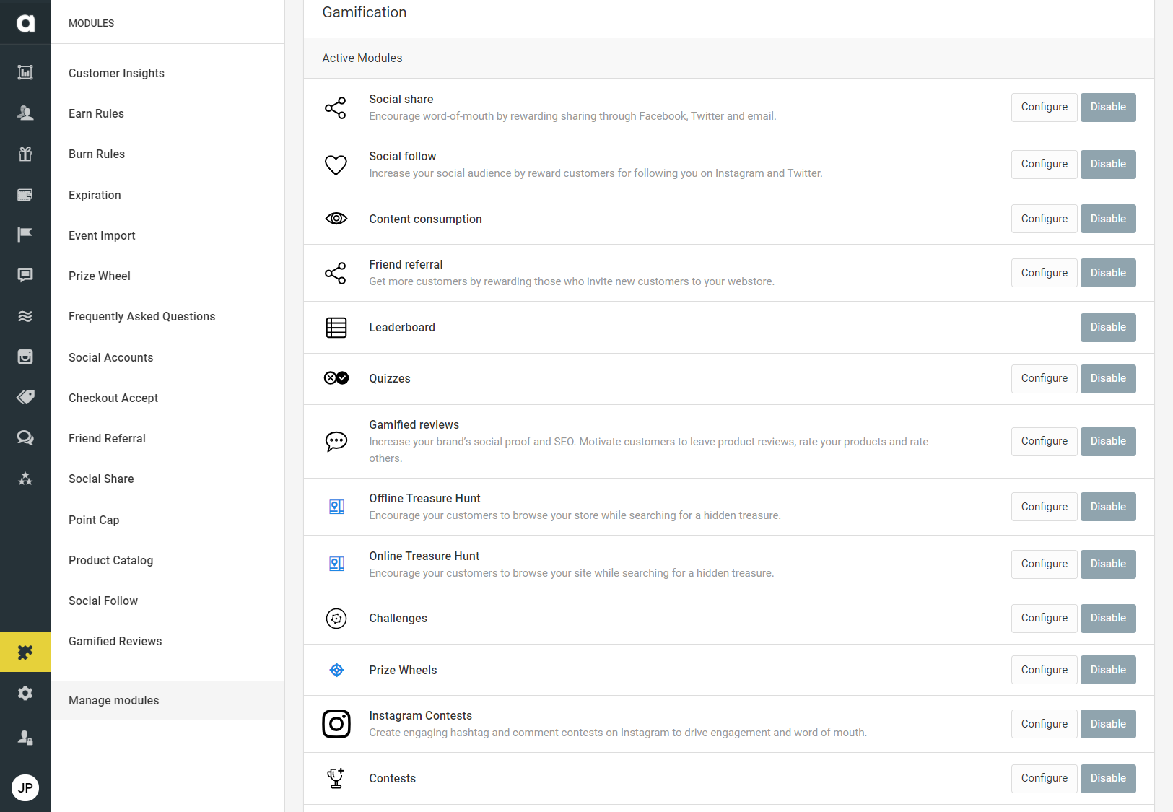The height and width of the screenshot is (812, 1173).
Task: Go to Manage modules
Action: pos(113,700)
